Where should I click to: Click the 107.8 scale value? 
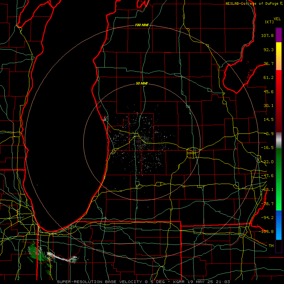pos(267,35)
